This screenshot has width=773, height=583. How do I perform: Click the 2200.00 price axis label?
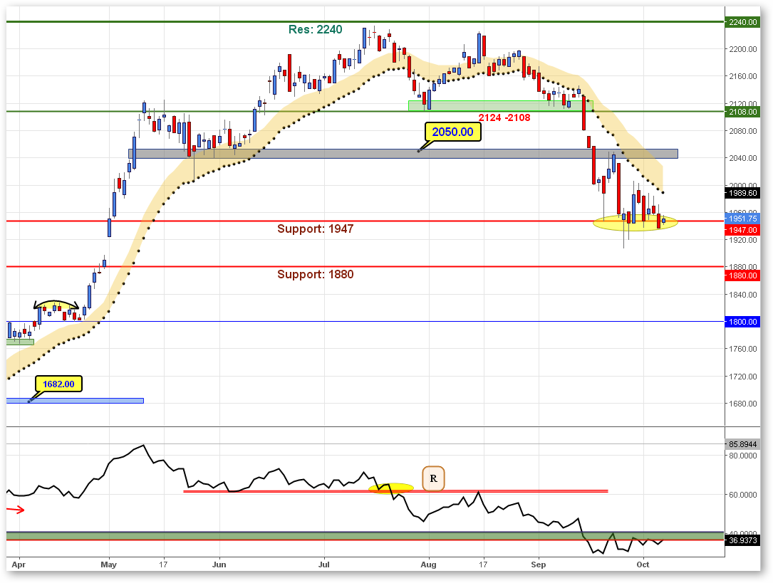[743, 49]
